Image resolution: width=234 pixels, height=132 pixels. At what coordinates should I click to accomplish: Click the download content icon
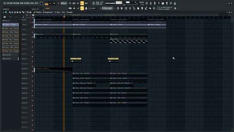(175, 3)
